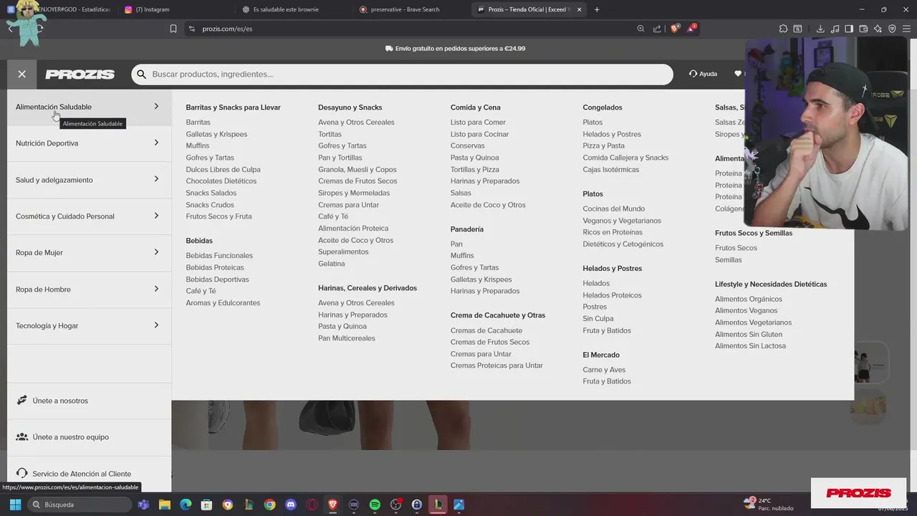Click the search magnifier icon
917x516 pixels.
(141, 75)
